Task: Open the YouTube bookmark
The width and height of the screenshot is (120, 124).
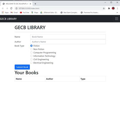Action: coord(25,12)
